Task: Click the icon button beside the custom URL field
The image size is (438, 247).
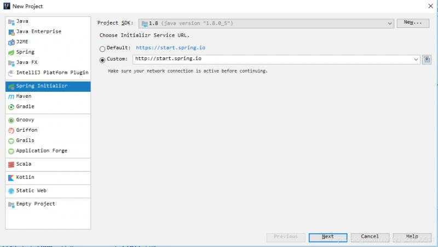Action: click(x=427, y=59)
